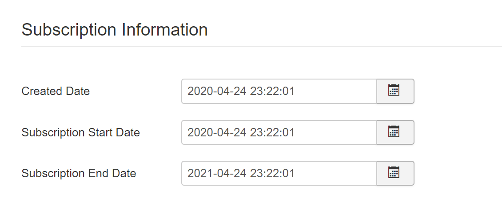Screen dimensions: 502x199
Task: Click the Subscription Information heading
Action: (x=115, y=30)
